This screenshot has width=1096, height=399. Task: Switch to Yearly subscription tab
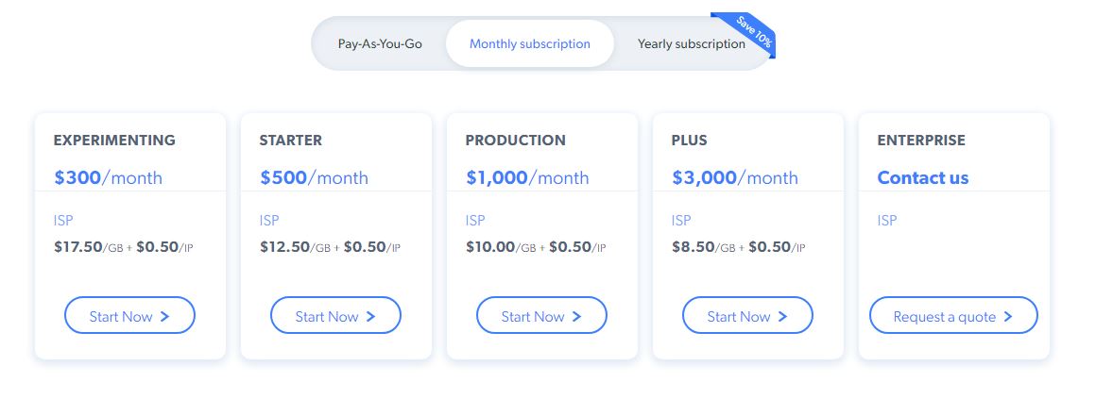click(691, 43)
